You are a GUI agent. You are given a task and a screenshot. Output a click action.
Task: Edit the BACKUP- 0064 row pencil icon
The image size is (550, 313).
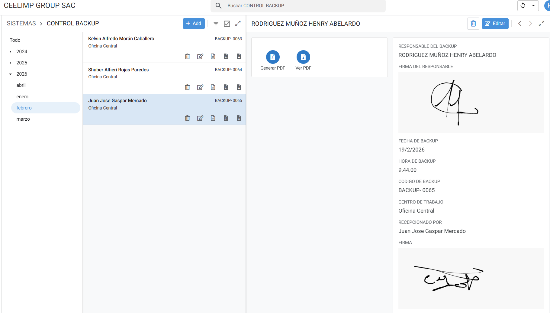pyautogui.click(x=200, y=87)
